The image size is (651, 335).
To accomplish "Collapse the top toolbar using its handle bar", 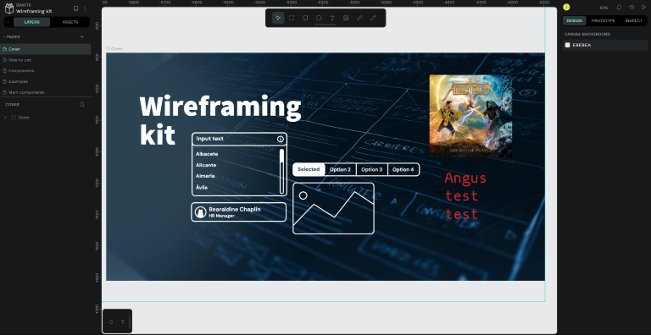I will pos(325,25).
